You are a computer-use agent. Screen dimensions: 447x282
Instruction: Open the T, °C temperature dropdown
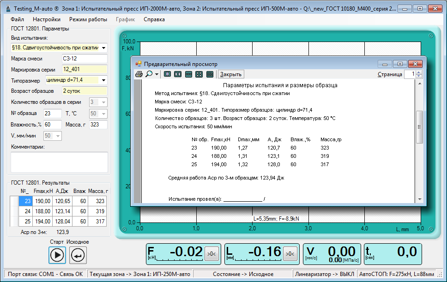pyautogui.click(x=104, y=114)
